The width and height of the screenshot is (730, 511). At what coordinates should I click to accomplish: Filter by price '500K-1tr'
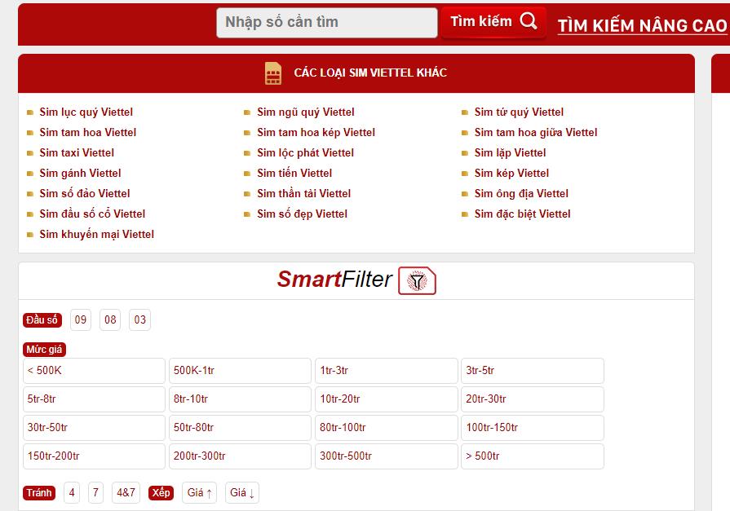point(241,371)
